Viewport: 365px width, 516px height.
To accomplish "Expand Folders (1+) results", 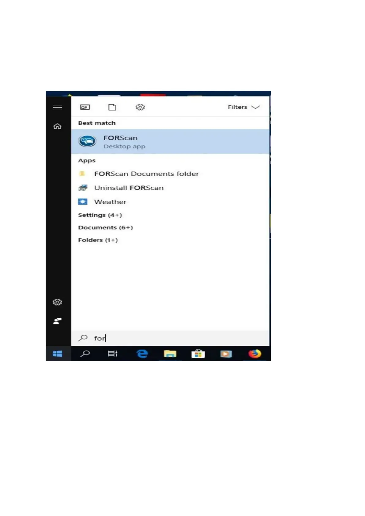I will pyautogui.click(x=98, y=240).
